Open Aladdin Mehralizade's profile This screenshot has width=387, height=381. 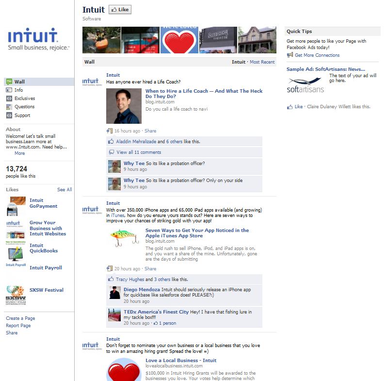coord(136,142)
